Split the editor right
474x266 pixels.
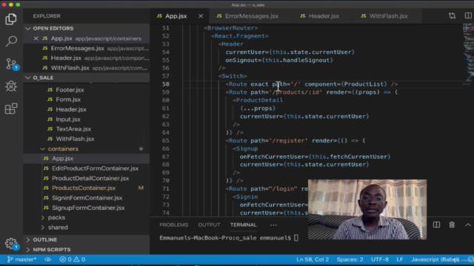[x=467, y=16]
